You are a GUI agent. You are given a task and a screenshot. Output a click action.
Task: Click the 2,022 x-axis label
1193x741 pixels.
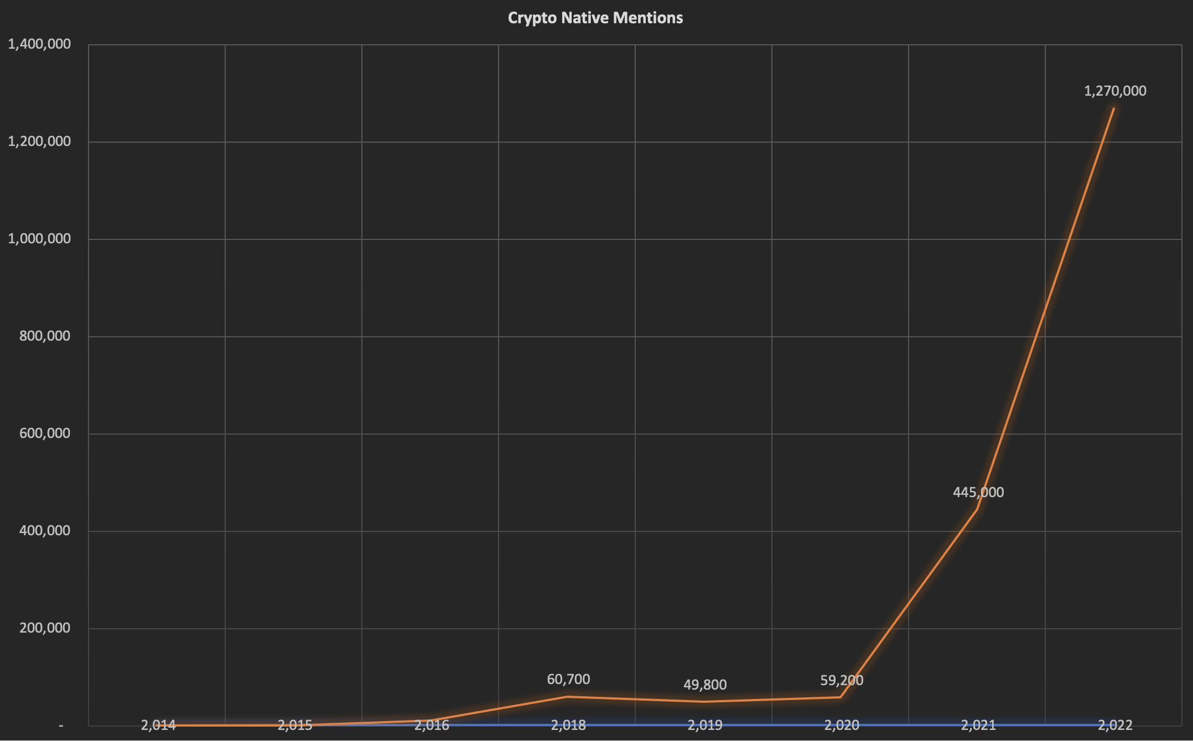[x=1115, y=725]
